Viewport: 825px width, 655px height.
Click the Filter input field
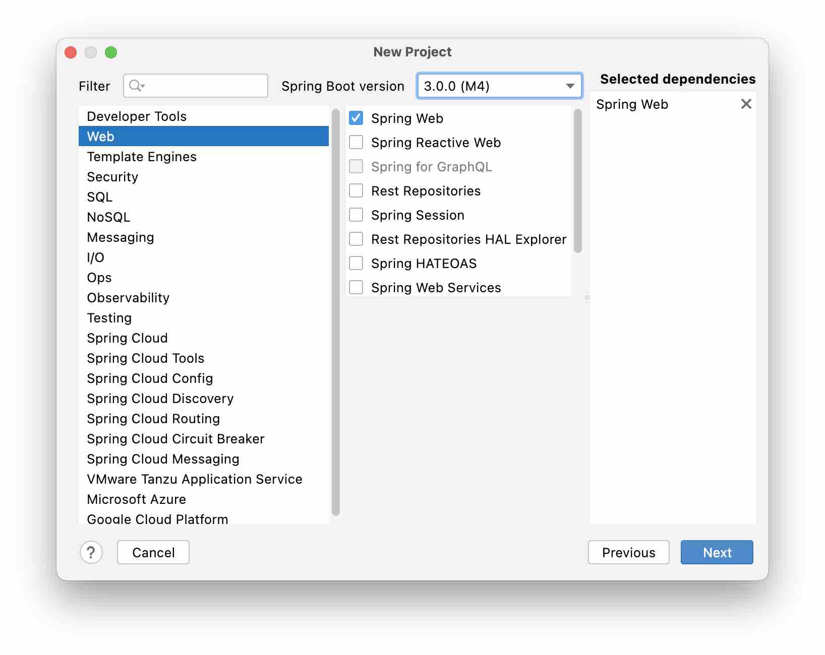click(x=202, y=86)
